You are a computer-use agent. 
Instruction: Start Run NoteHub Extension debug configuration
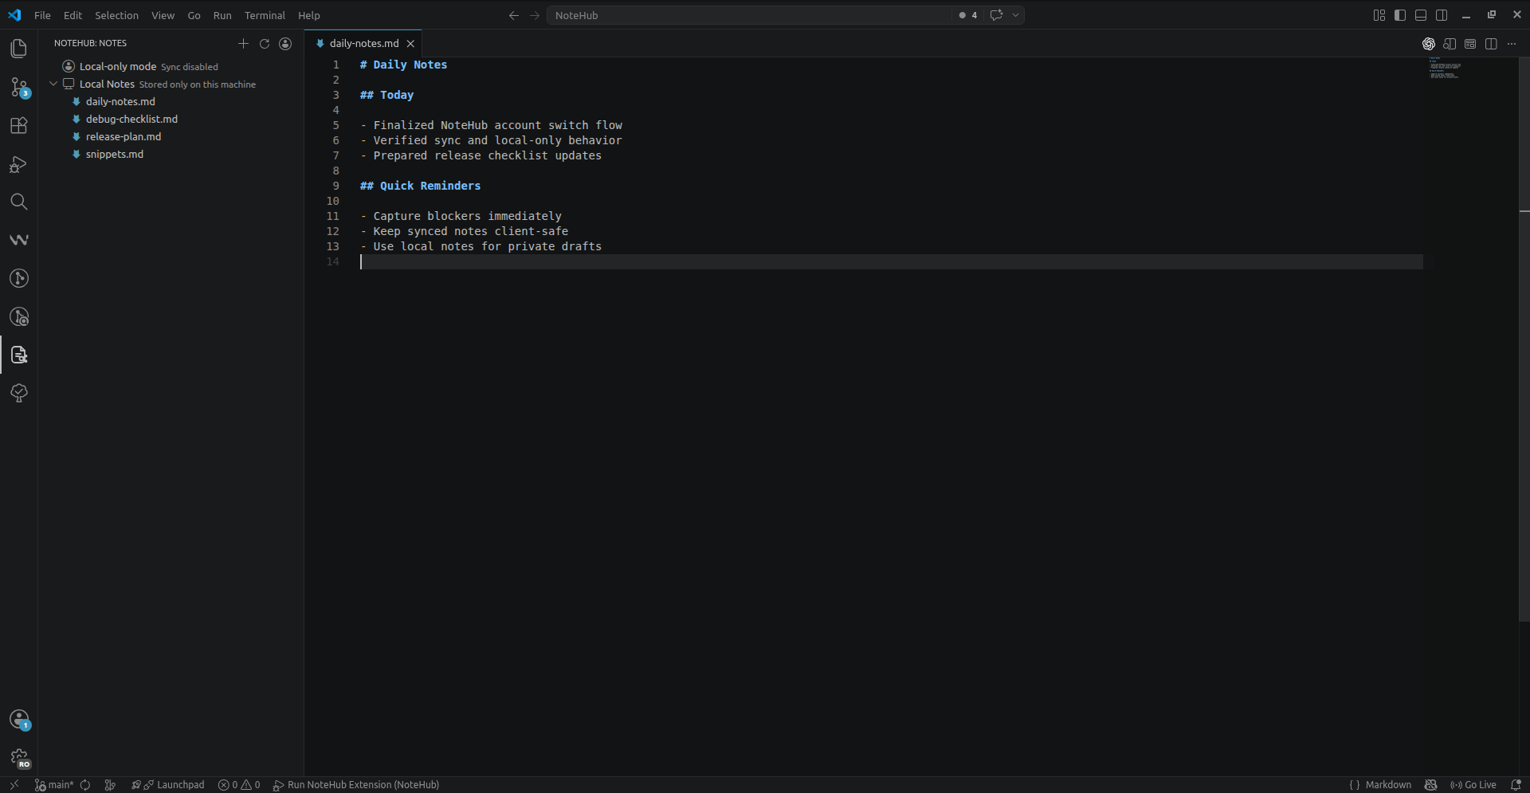(x=355, y=785)
